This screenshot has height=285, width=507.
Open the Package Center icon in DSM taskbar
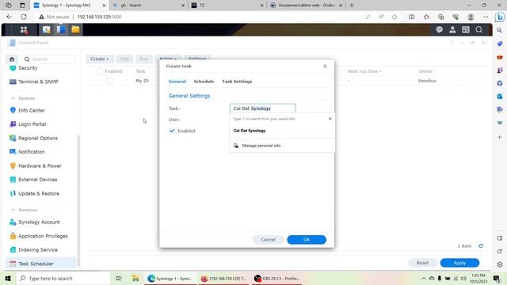coord(46,30)
